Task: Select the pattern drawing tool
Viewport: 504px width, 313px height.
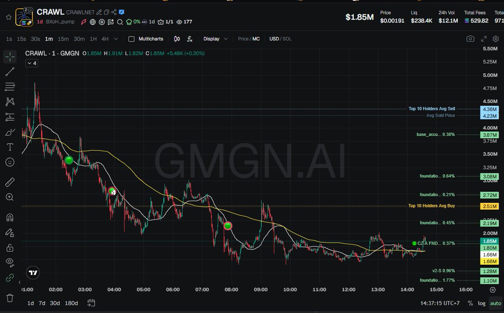Action: click(10, 102)
